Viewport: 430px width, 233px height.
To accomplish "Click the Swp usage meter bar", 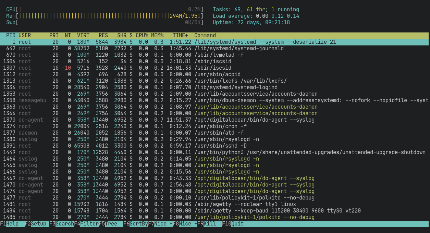I will coord(105,23).
